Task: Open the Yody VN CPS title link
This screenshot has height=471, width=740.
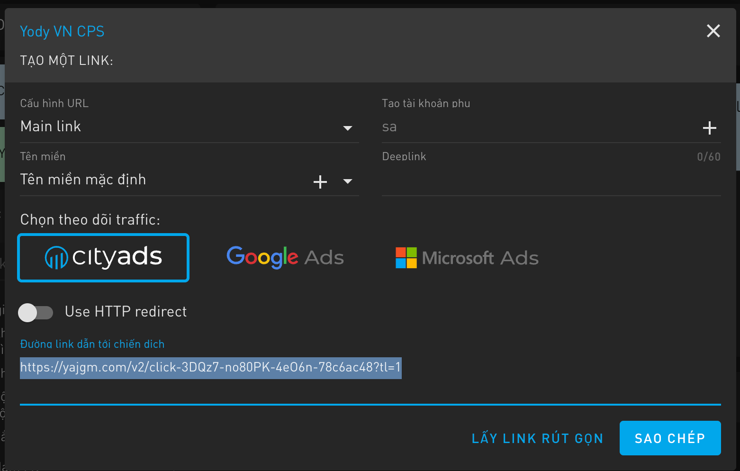Action: click(x=62, y=31)
